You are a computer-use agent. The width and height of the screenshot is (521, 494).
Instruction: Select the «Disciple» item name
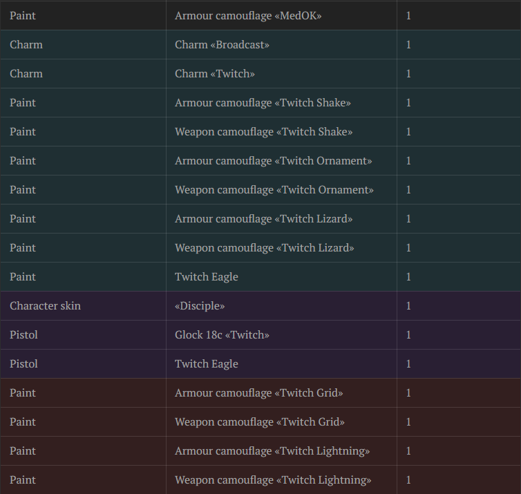(x=200, y=305)
